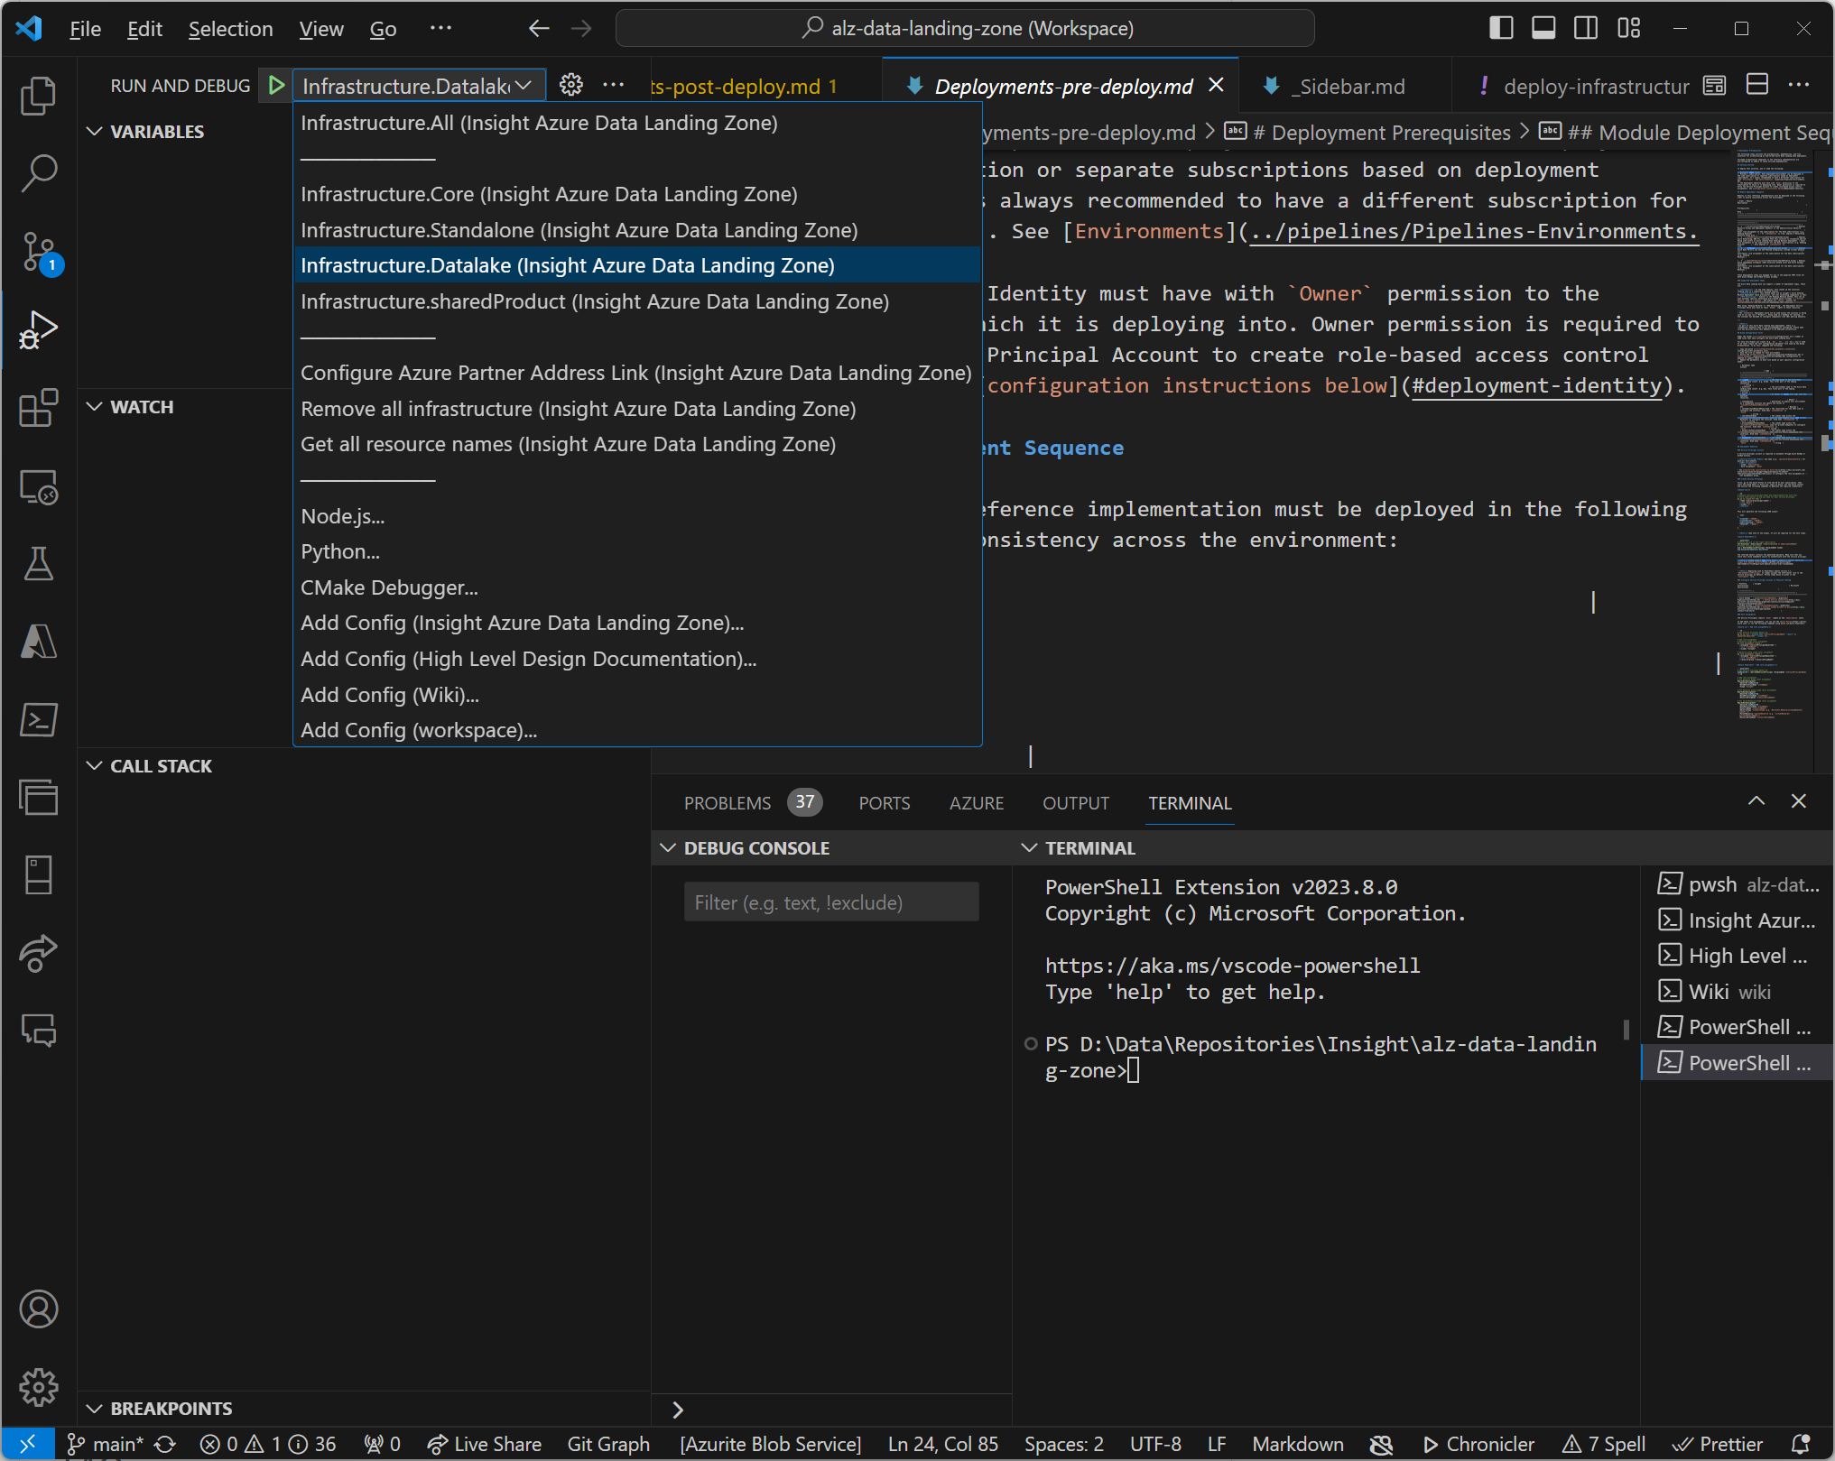Toggle Spell checker status item

click(1605, 1444)
